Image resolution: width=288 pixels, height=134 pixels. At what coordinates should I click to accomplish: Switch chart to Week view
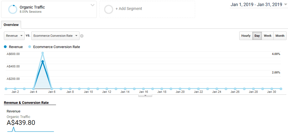pos(267,36)
